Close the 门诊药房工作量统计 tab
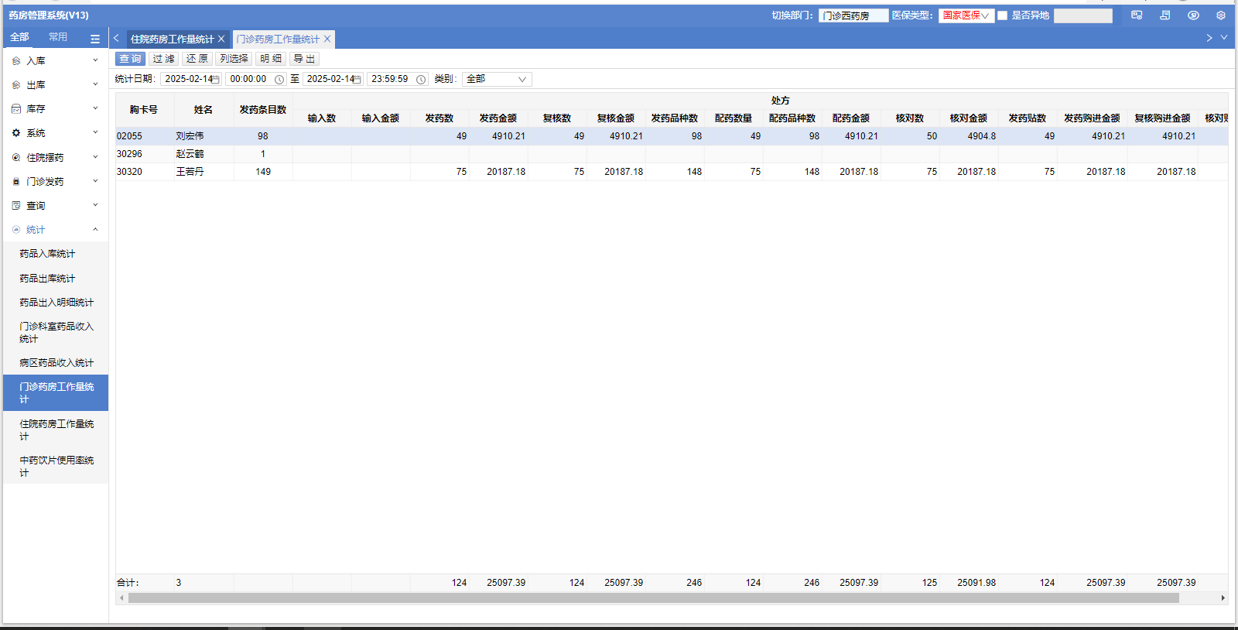1238x630 pixels. (x=327, y=39)
